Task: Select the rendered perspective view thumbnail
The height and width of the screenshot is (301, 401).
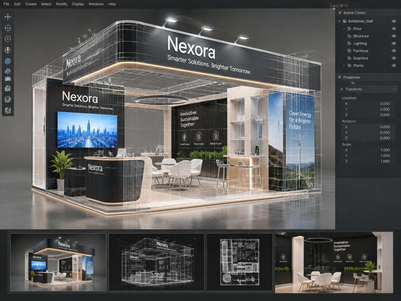Action: pos(58,262)
